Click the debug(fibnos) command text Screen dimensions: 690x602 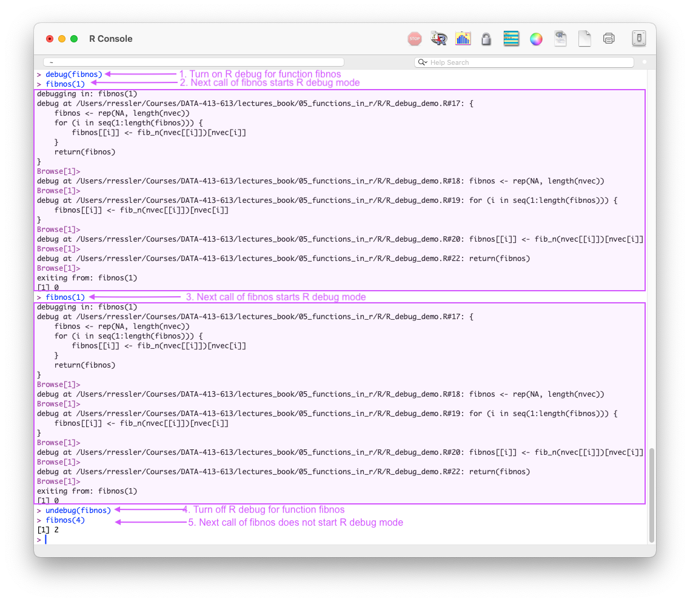[74, 74]
